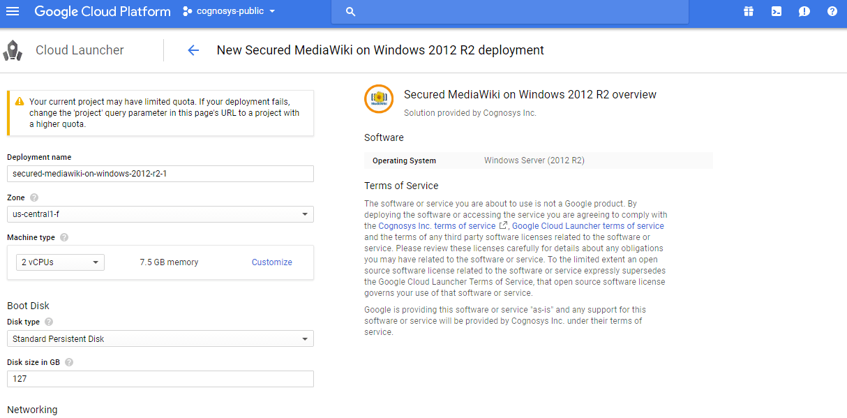
Task: Open the Standard Persistent Disk type dropdown
Action: (x=160, y=338)
